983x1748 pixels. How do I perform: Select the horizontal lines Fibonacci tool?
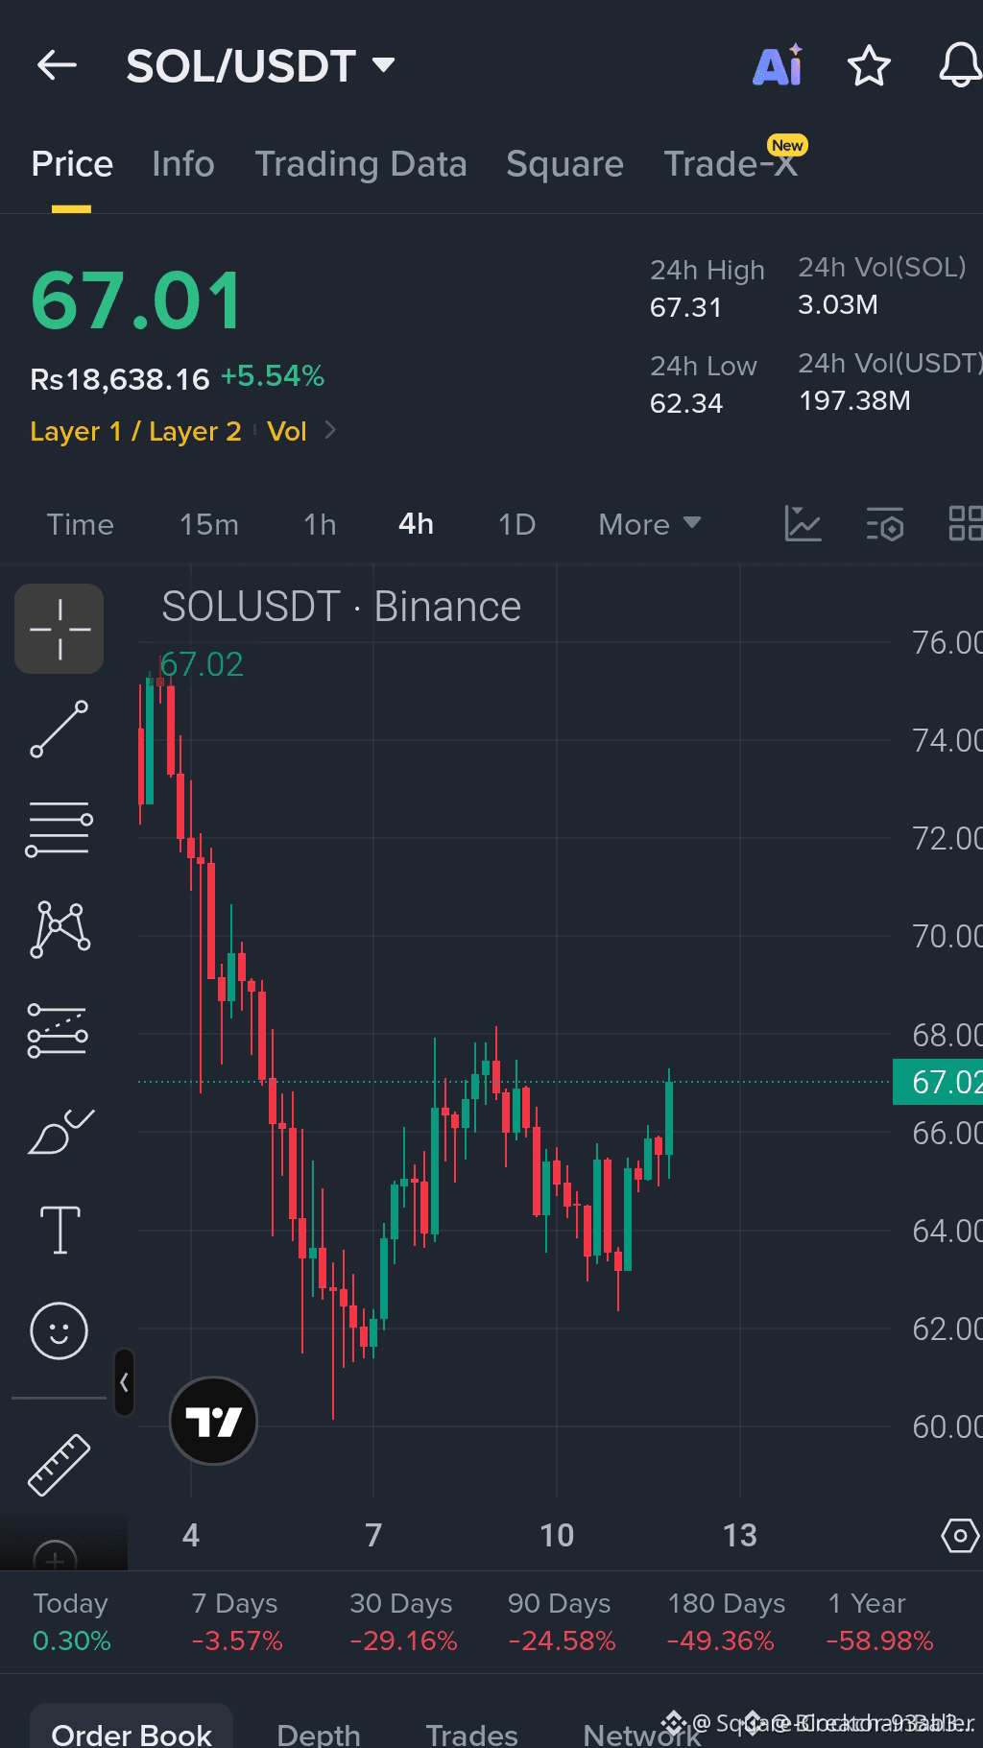point(60,829)
